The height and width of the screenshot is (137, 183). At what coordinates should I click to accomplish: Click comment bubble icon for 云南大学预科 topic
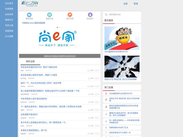click(x=96, y=110)
